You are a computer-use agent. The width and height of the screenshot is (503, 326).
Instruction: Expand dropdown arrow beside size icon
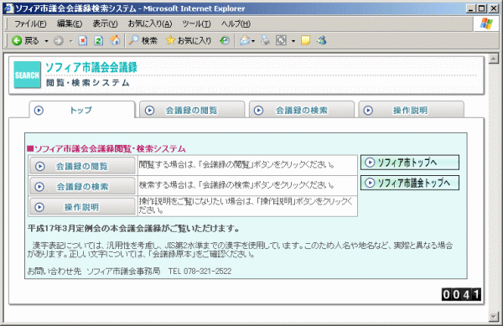[x=293, y=41]
